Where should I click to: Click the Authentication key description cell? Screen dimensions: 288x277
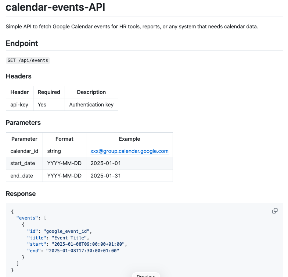coord(91,105)
